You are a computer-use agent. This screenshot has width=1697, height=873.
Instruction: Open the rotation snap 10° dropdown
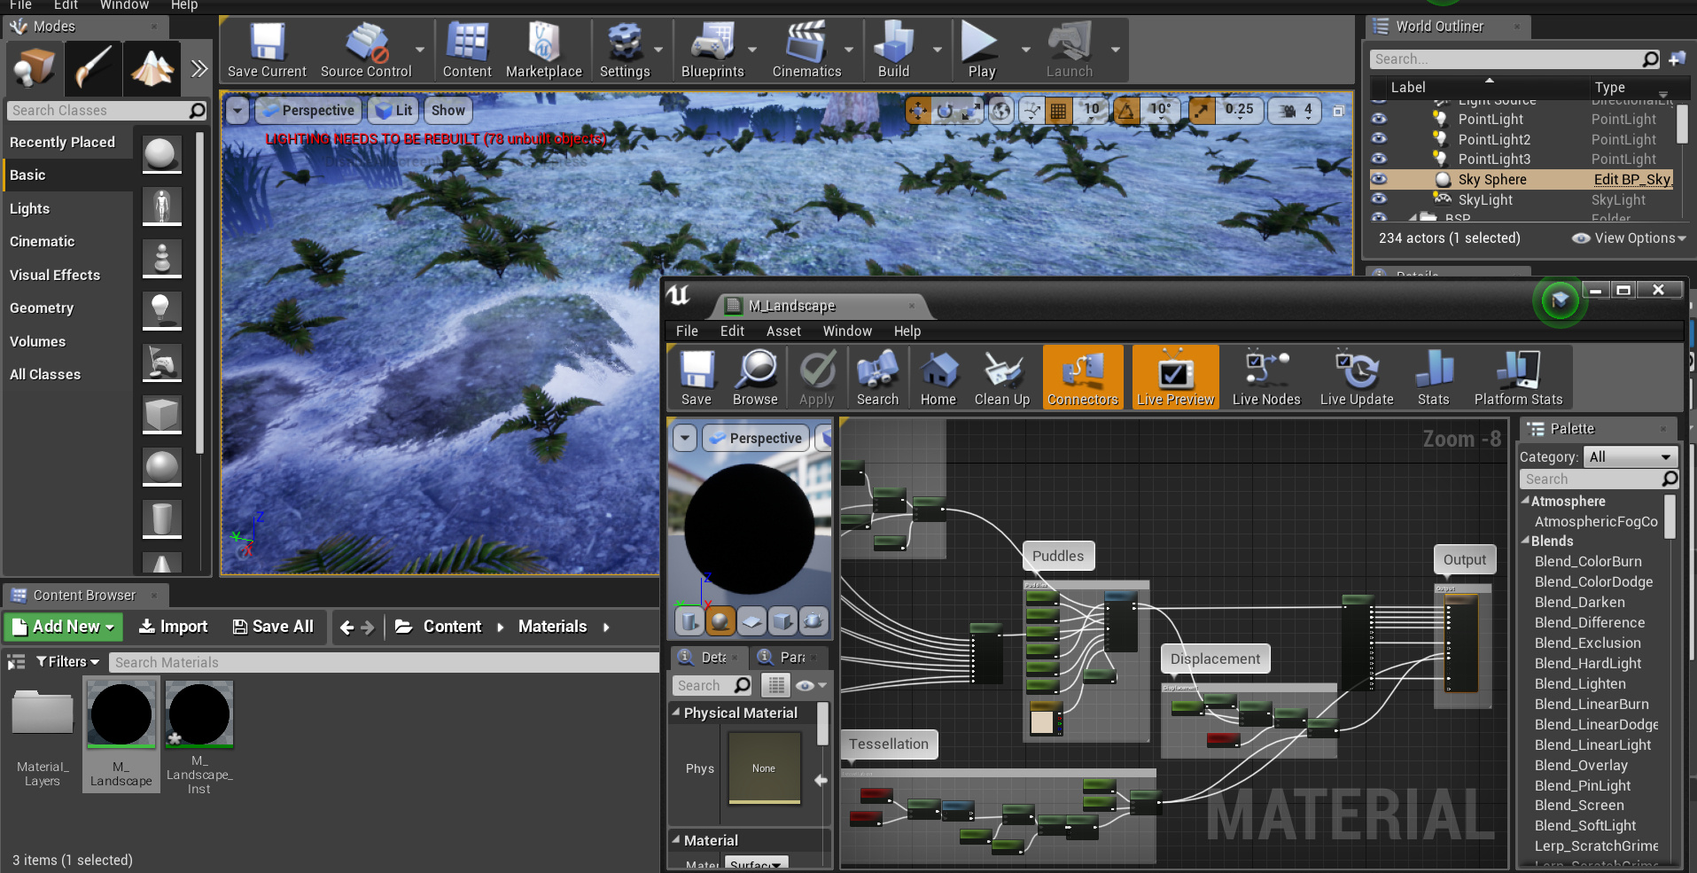tap(1160, 111)
